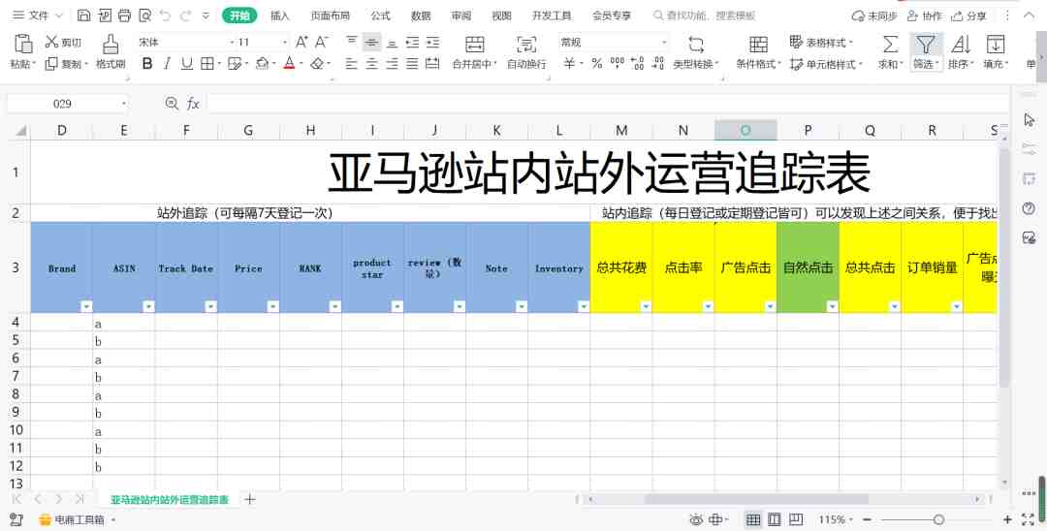The image size is (1047, 531).
Task: Open the 总共花费 column filter arrow
Action: tap(646, 306)
